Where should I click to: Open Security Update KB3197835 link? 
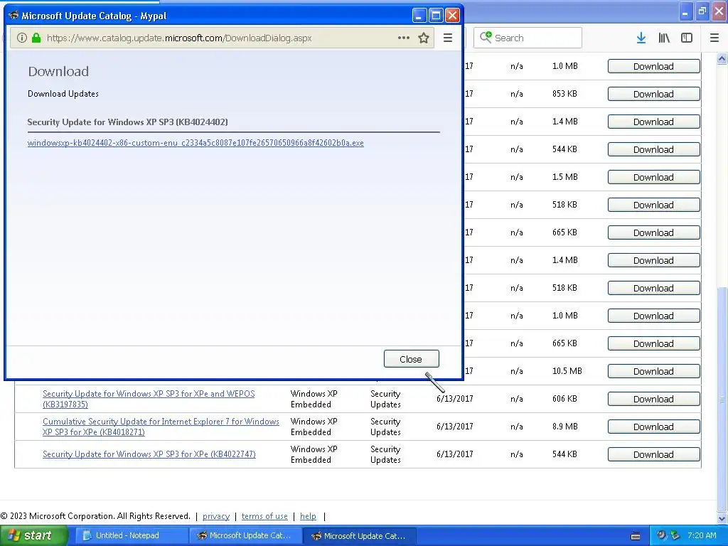(149, 399)
